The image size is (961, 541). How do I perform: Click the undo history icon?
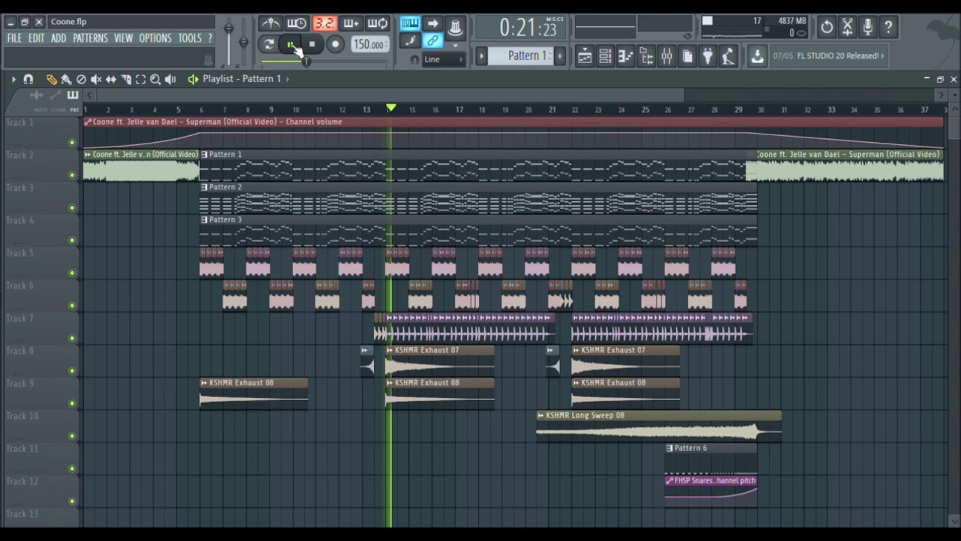point(827,28)
